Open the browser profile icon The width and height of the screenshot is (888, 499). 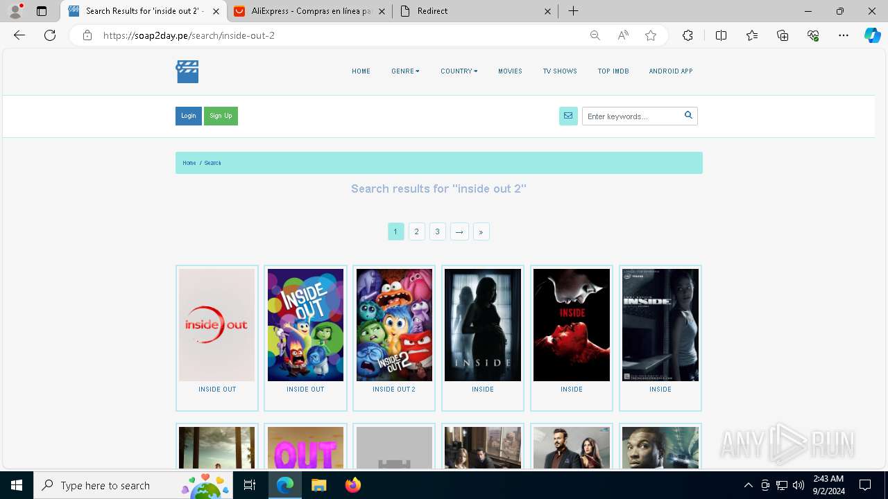click(15, 11)
